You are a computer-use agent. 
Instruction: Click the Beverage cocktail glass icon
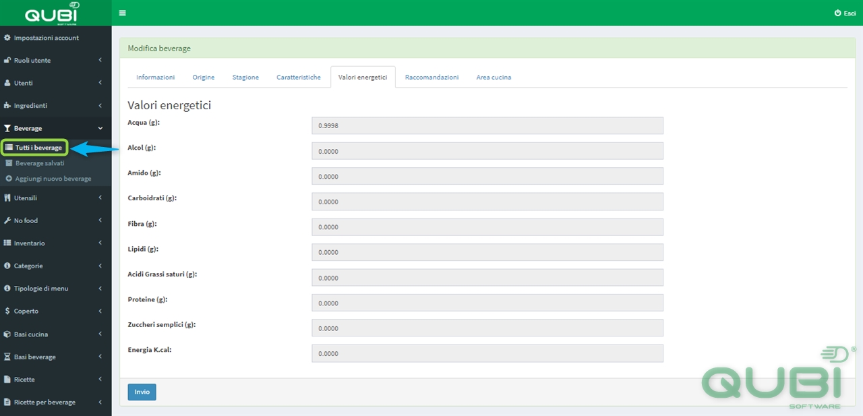[7, 128]
